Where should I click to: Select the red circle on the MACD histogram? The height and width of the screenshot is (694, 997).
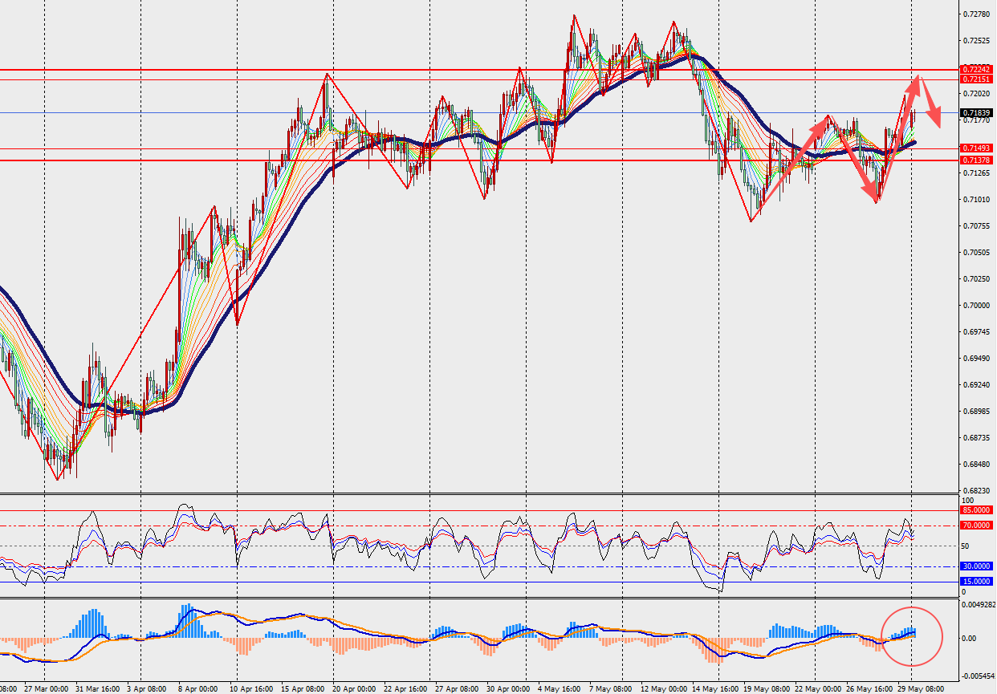point(912,636)
